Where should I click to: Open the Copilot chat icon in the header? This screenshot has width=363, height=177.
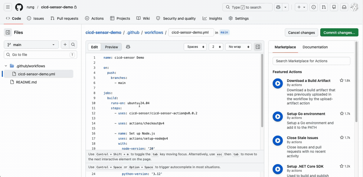pos(278,7)
